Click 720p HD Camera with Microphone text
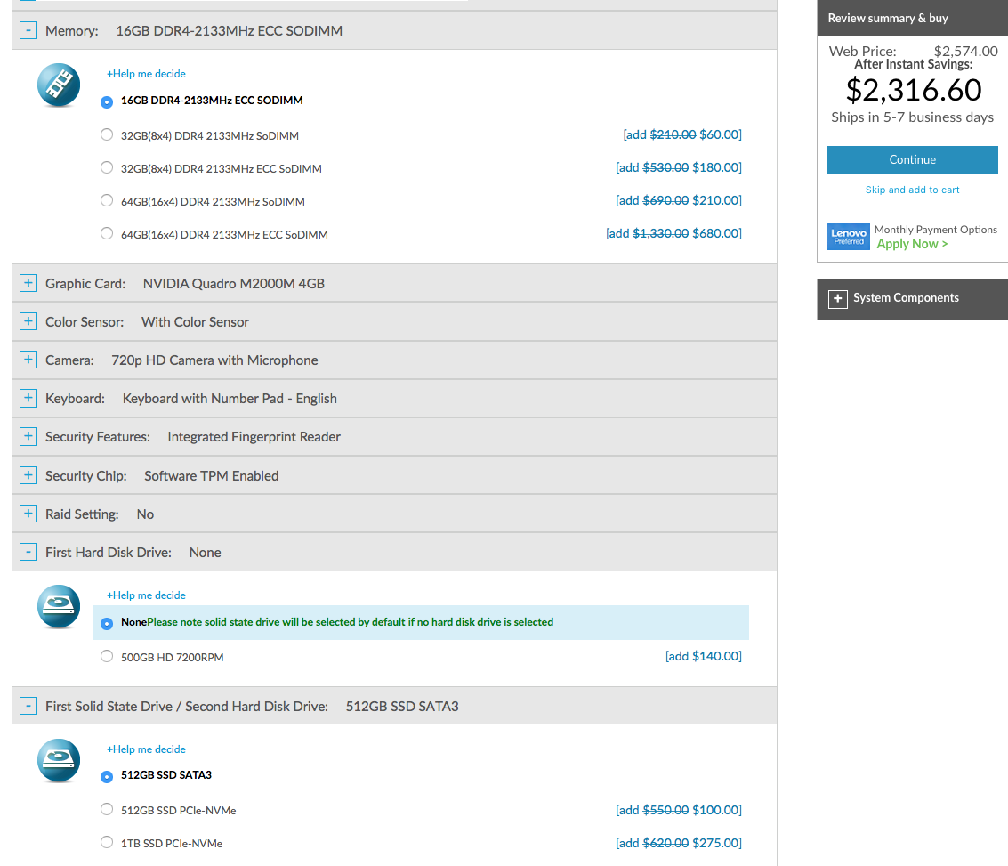Viewport: 1008px width, 866px height. pyautogui.click(x=214, y=360)
